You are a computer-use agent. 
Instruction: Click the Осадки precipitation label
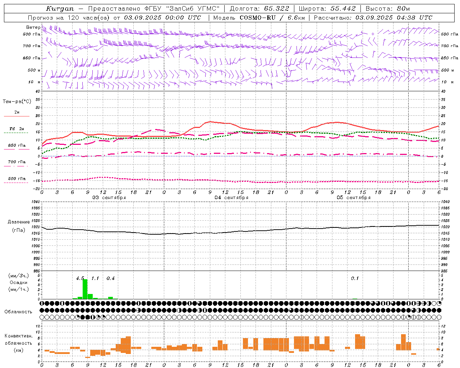[x=18, y=282]
